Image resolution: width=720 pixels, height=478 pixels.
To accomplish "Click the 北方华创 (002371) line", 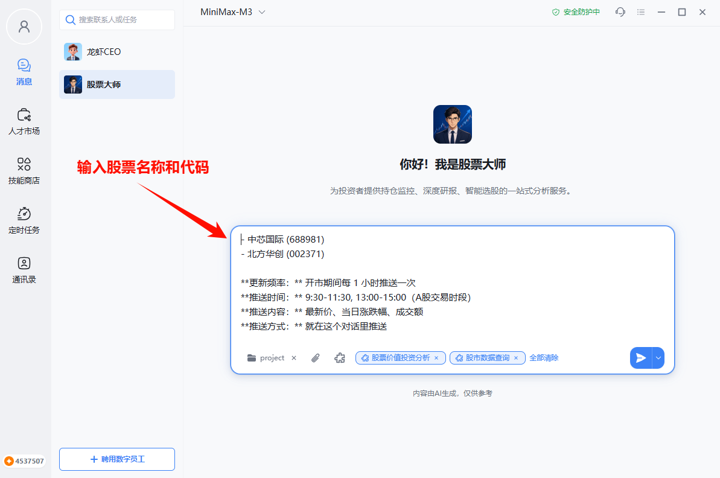I will (282, 254).
